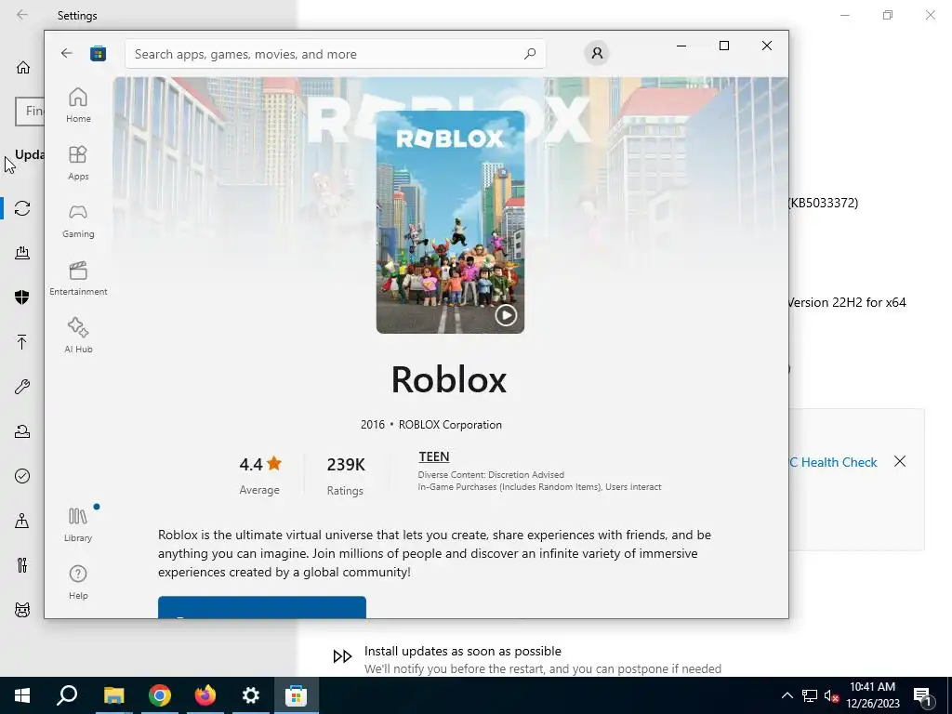This screenshot has width=952, height=714.
Task: Click the 239K ratings count
Action: [346, 465]
